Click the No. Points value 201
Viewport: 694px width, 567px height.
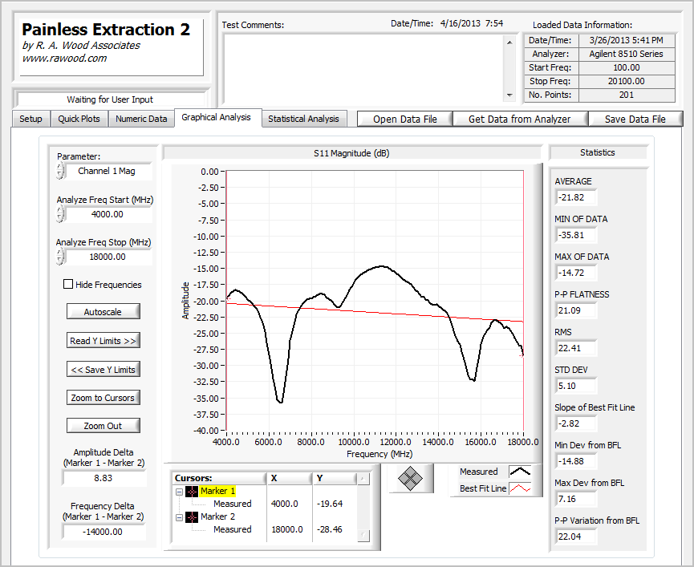(x=627, y=95)
